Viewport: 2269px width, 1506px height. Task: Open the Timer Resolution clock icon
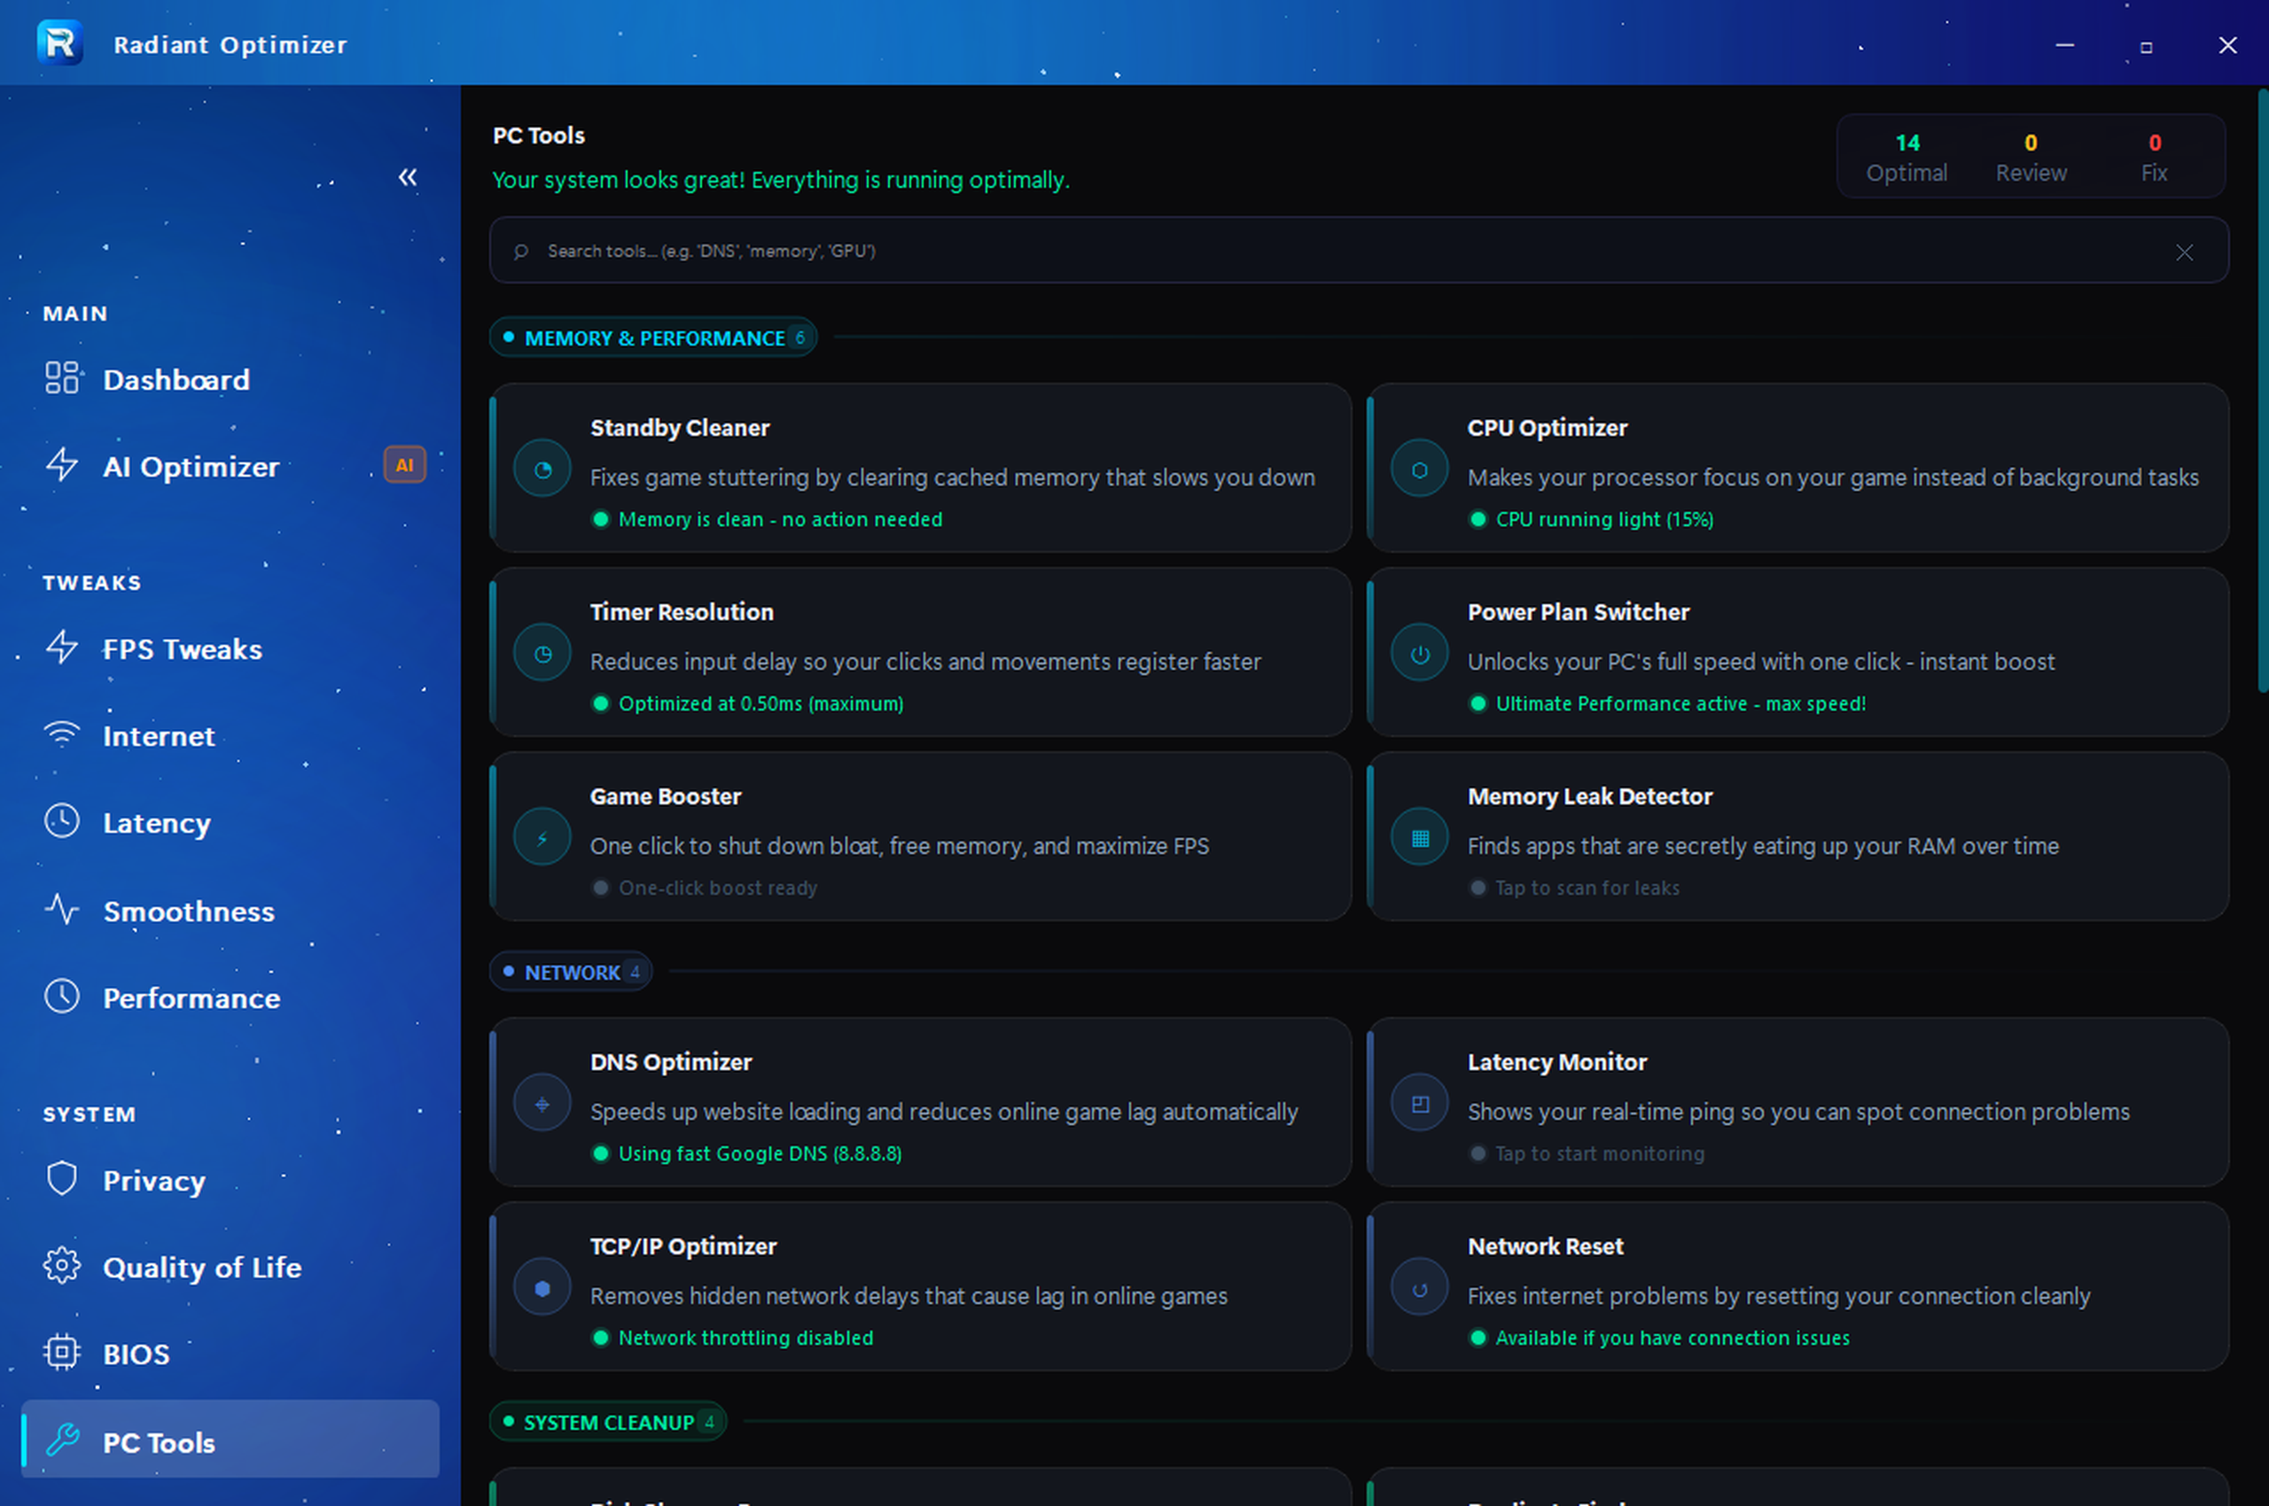[x=542, y=652]
